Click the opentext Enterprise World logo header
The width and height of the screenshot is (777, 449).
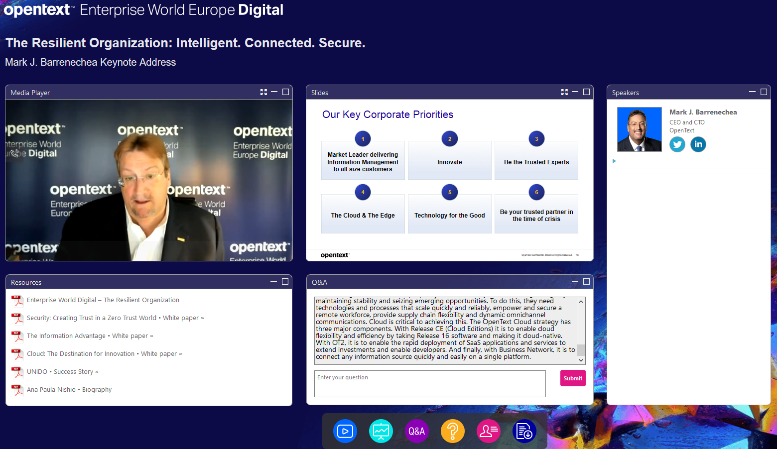(143, 10)
